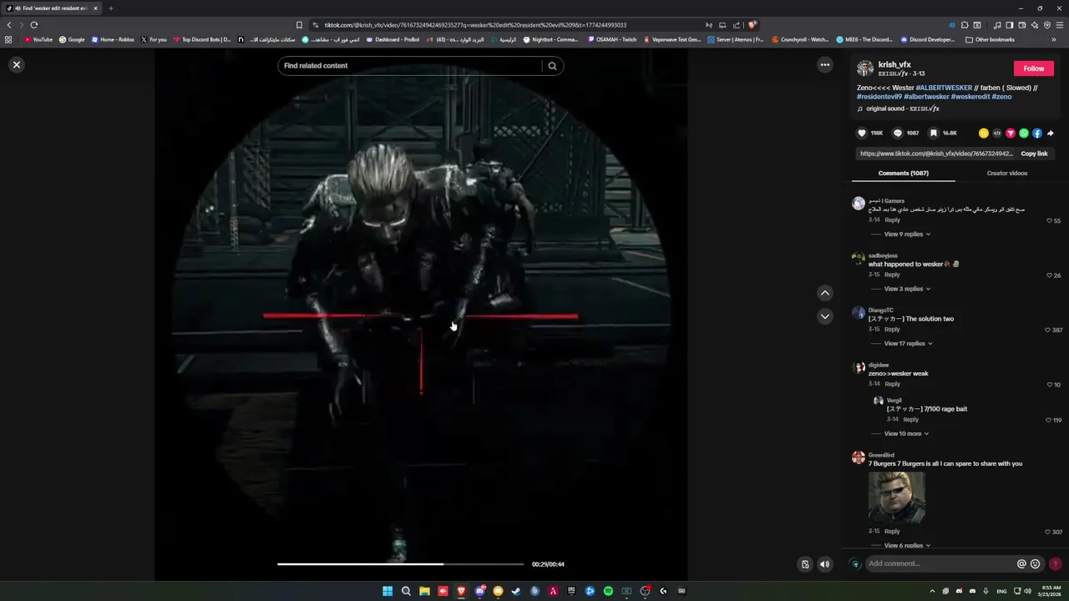Open Steam from taskbar

point(516,591)
